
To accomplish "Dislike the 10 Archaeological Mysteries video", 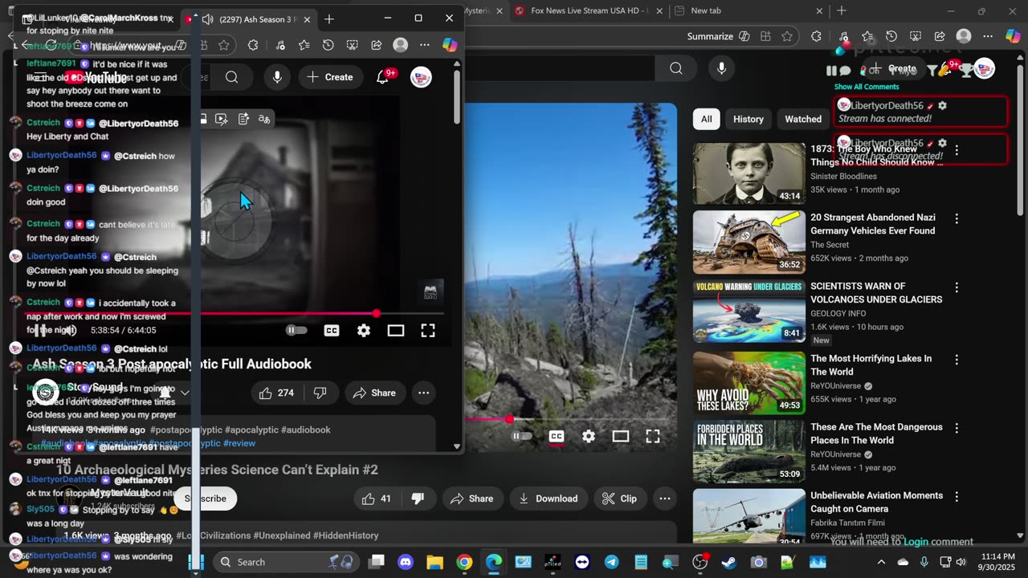I will (x=418, y=499).
